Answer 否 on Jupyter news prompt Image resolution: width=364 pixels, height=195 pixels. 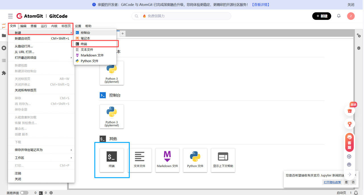click(x=353, y=182)
